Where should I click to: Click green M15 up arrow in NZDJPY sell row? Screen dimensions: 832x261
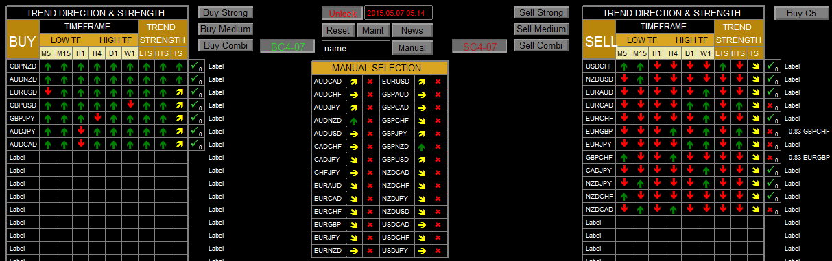[640, 184]
